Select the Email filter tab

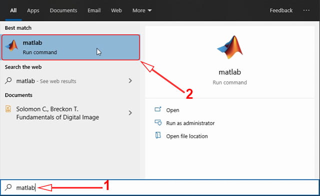click(94, 10)
